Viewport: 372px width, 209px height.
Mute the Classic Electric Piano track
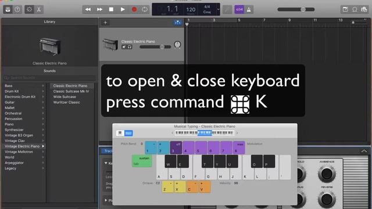pos(124,47)
